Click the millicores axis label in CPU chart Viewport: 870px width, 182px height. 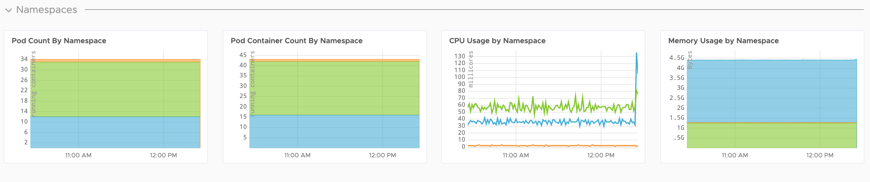(471, 69)
